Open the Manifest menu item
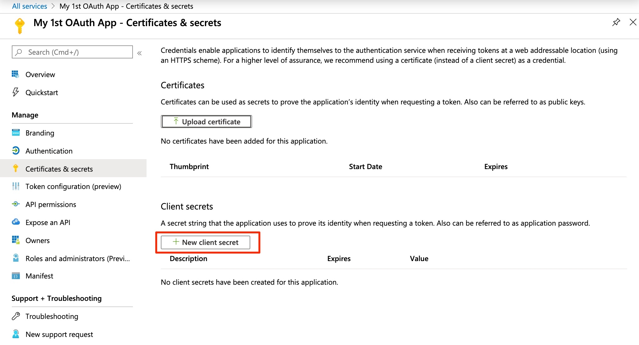Image resolution: width=639 pixels, height=345 pixels. [39, 276]
